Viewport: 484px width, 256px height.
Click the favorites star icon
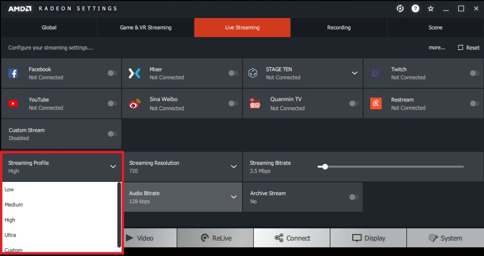point(431,9)
